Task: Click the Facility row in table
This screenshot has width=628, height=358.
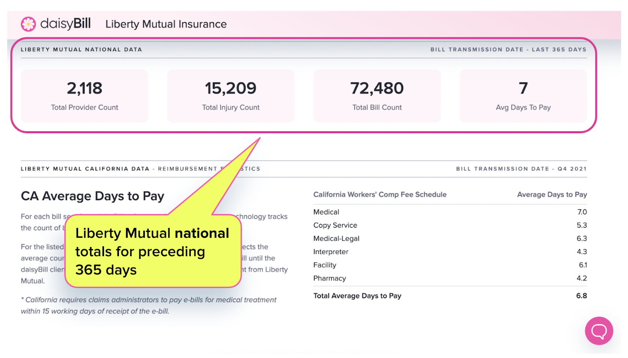Action: [x=450, y=265]
